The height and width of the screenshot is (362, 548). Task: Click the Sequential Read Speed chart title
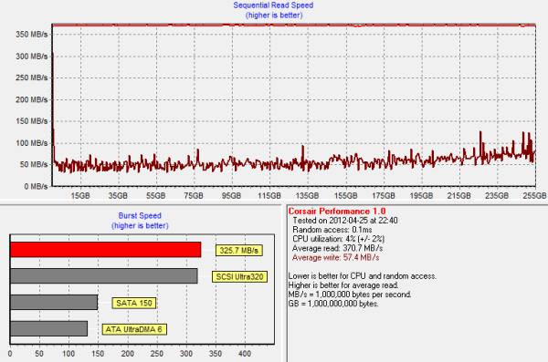coord(273,5)
